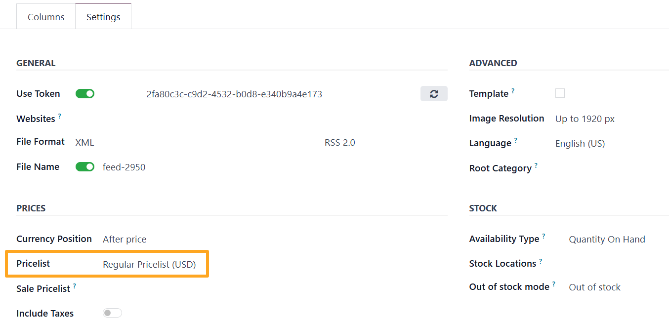
Task: Select the Settings tab
Action: [103, 16]
